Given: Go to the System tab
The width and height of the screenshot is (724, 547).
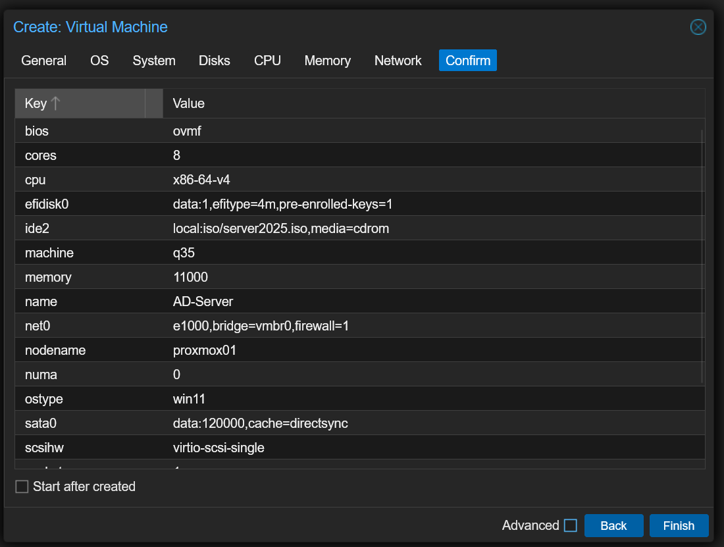Looking at the screenshot, I should pos(154,61).
